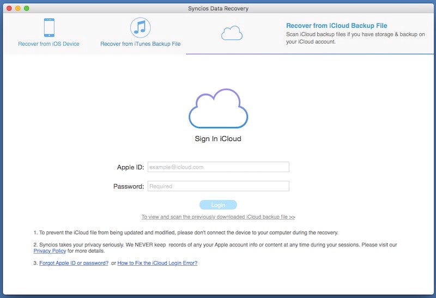
Task: Click the large iCloud cloud logo
Action: (218, 110)
